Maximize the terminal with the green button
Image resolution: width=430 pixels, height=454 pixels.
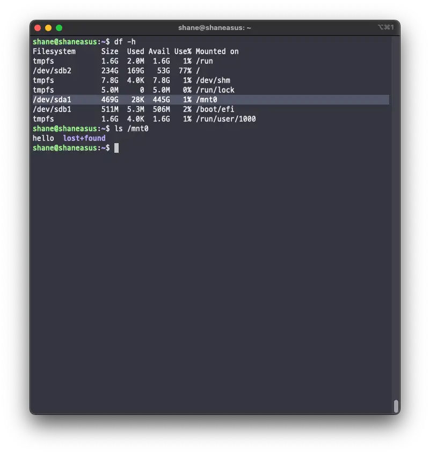(59, 28)
